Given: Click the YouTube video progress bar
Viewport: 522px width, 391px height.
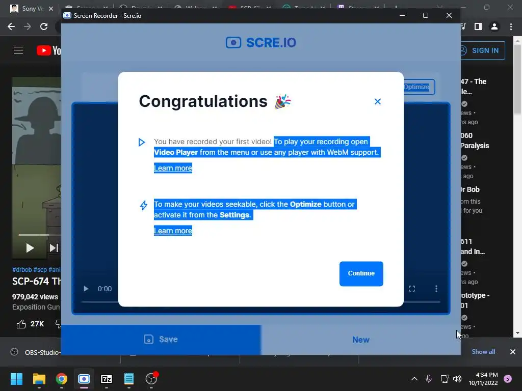Looking at the screenshot, I should [40, 235].
